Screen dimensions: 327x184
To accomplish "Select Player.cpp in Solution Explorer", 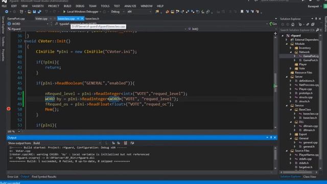I will tap(306, 89).
